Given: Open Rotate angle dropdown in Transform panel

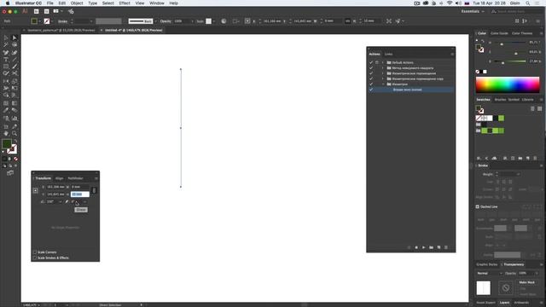Looking at the screenshot, I should 61,202.
